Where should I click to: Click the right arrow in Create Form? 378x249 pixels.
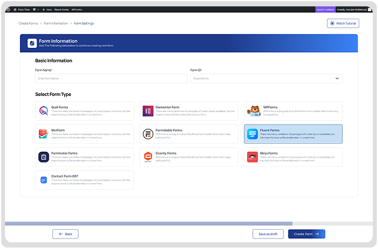(x=317, y=234)
